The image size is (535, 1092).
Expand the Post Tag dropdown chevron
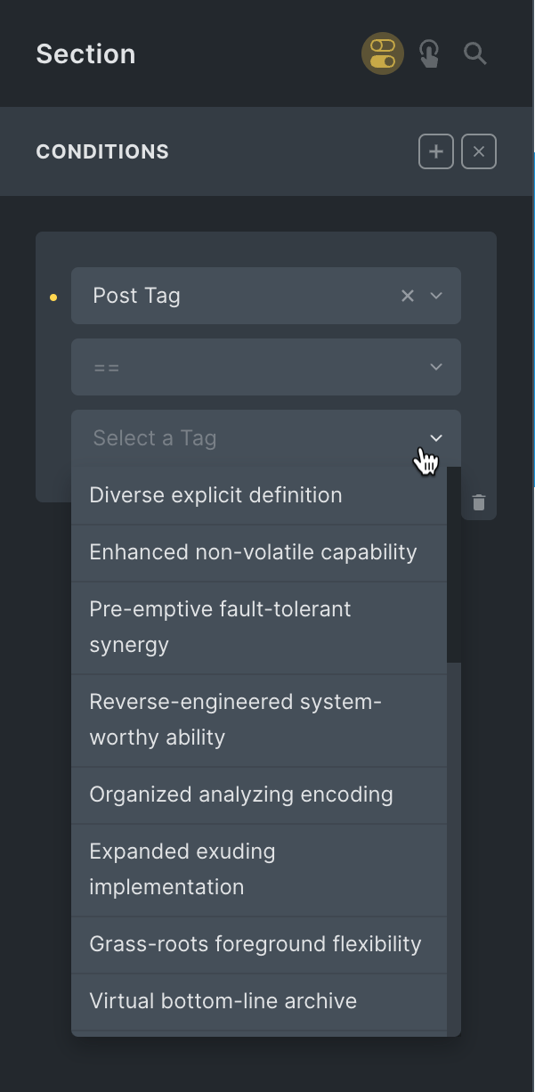(436, 296)
